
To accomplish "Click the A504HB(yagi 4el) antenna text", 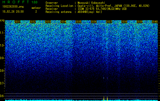I will pyautogui.click(x=90, y=12).
